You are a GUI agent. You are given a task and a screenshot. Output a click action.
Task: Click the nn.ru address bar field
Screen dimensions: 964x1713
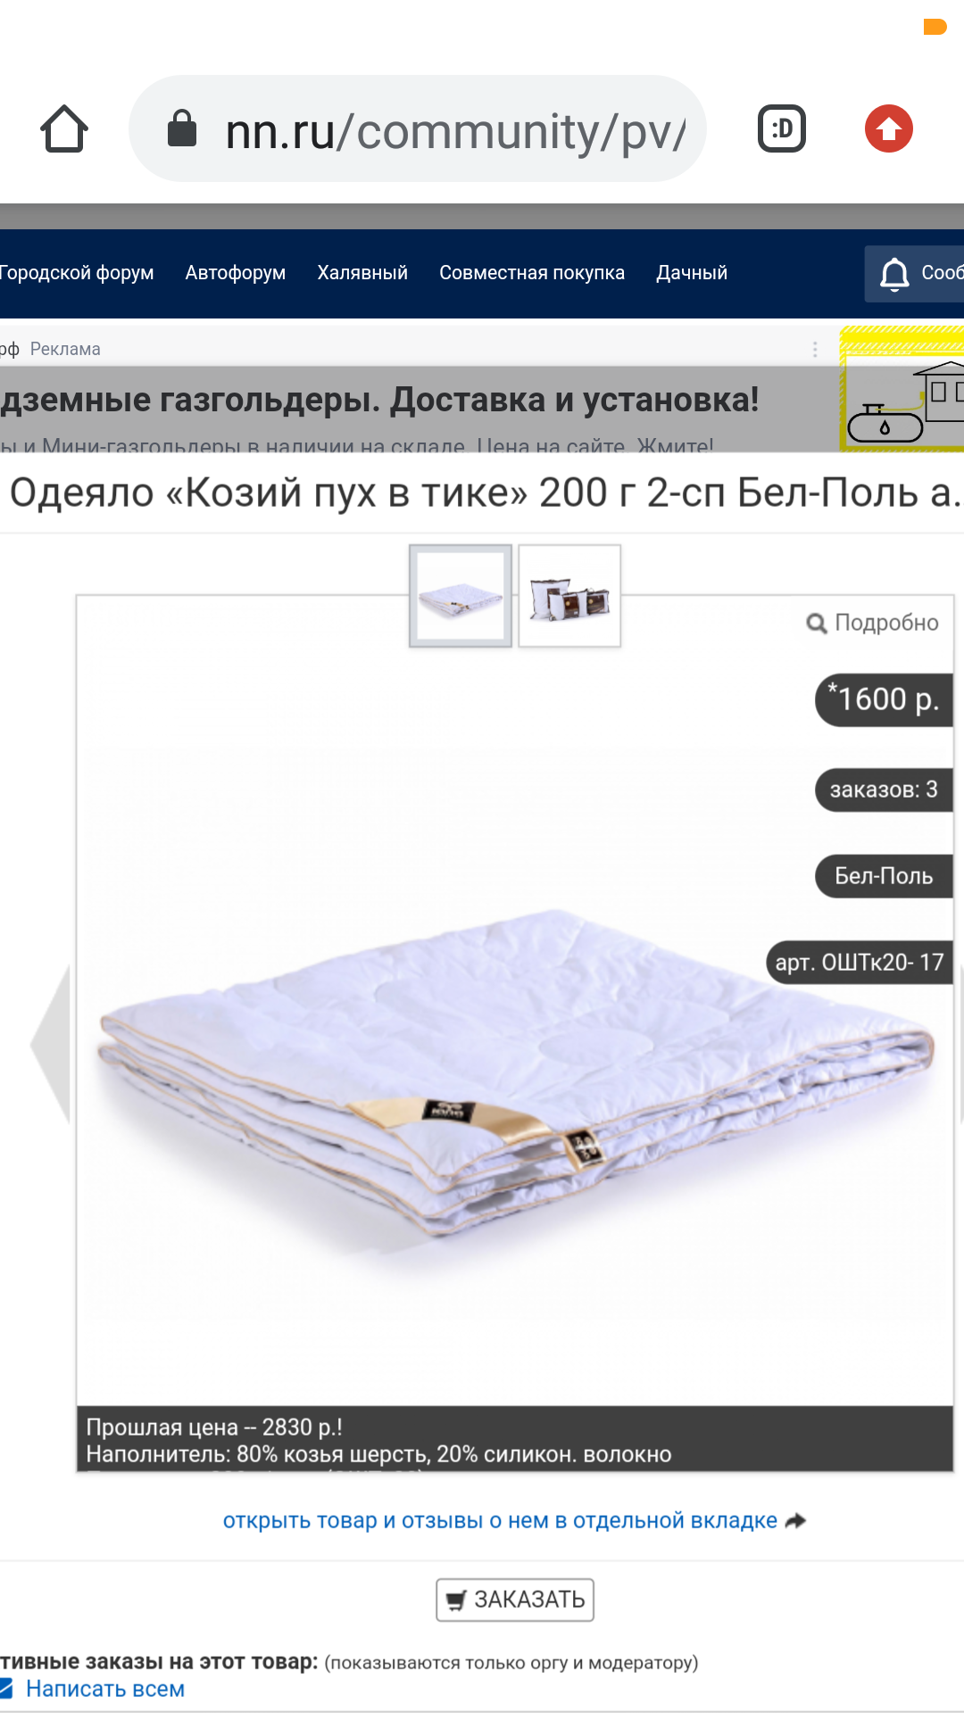(418, 128)
